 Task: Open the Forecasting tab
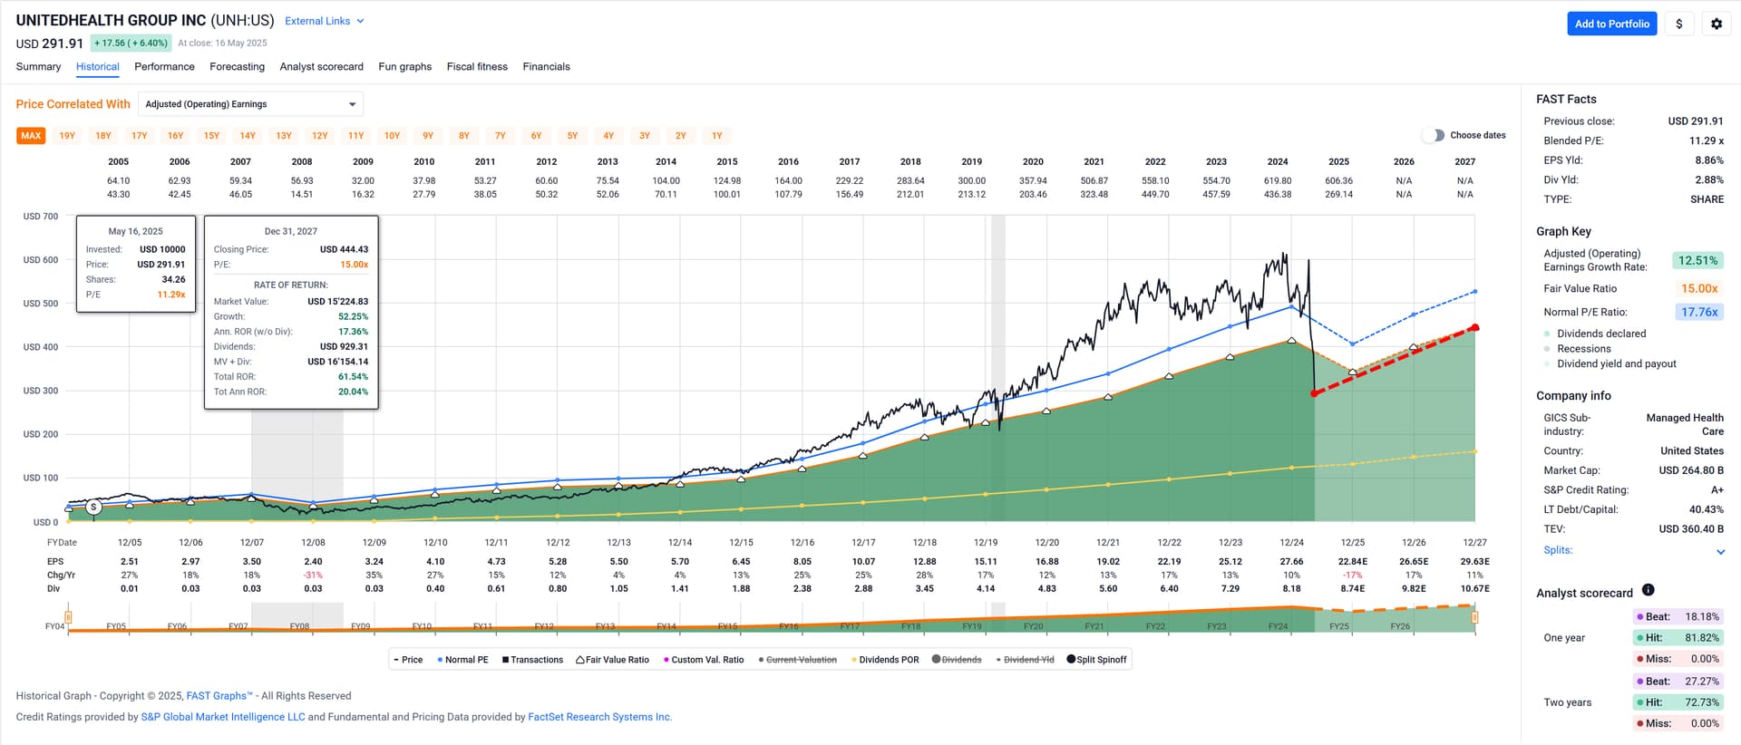(237, 67)
